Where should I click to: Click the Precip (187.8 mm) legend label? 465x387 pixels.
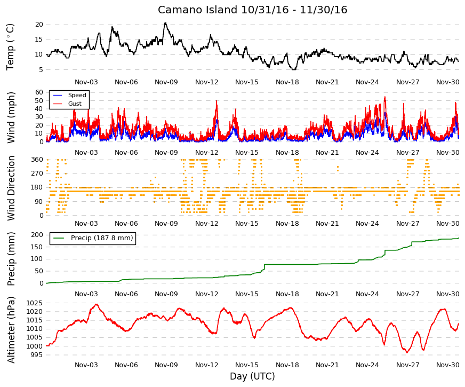point(102,238)
